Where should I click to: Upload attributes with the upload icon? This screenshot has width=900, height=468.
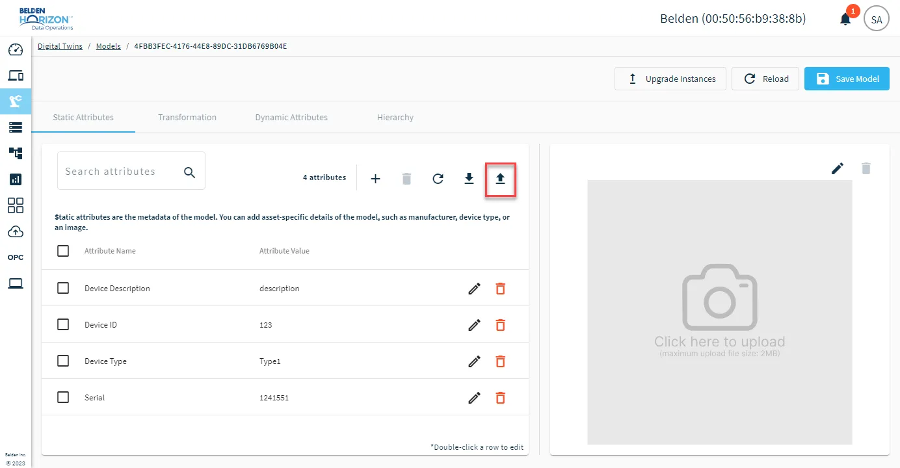tap(500, 179)
